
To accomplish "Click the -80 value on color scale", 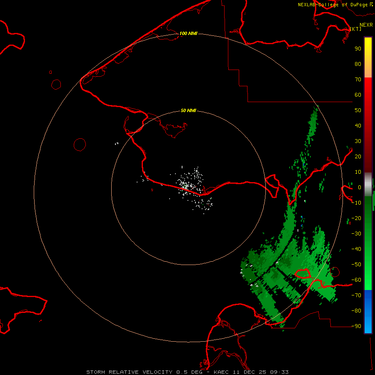I will coord(356,311).
